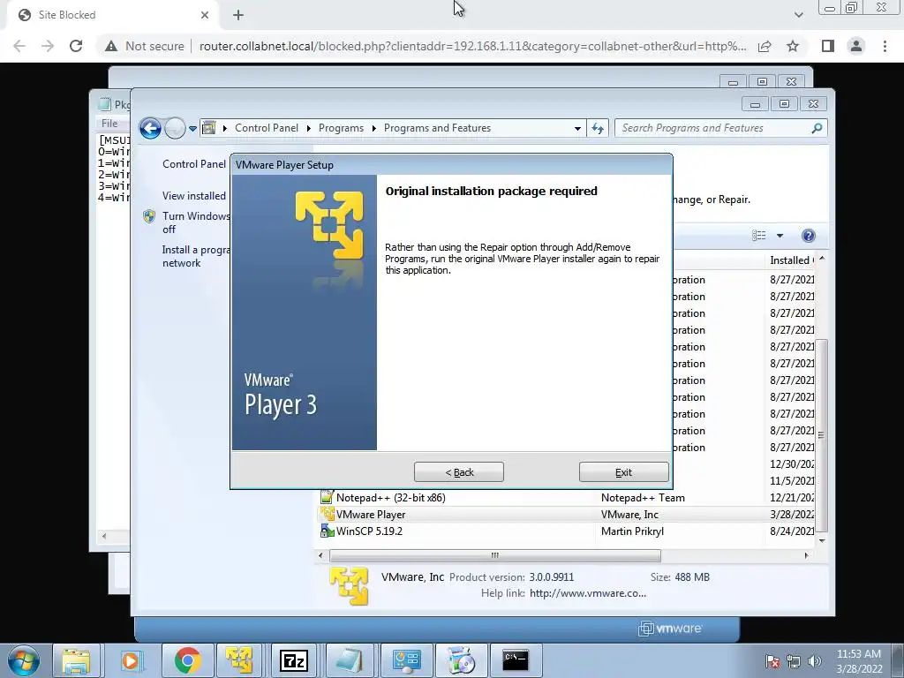Expand the address bar history dropdown
This screenshot has height=678, width=904.
(577, 129)
